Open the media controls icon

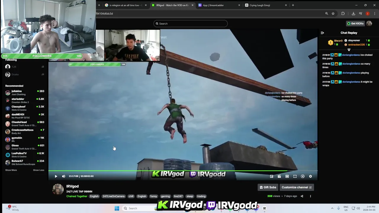coord(360,14)
